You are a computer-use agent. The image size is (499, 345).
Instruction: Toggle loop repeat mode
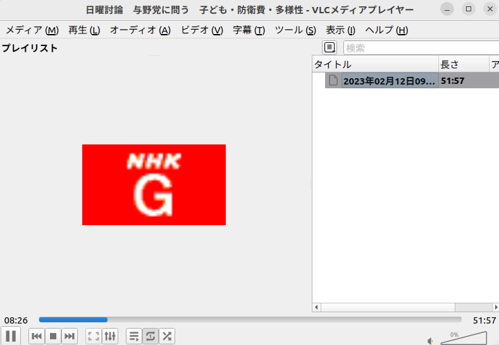(151, 336)
